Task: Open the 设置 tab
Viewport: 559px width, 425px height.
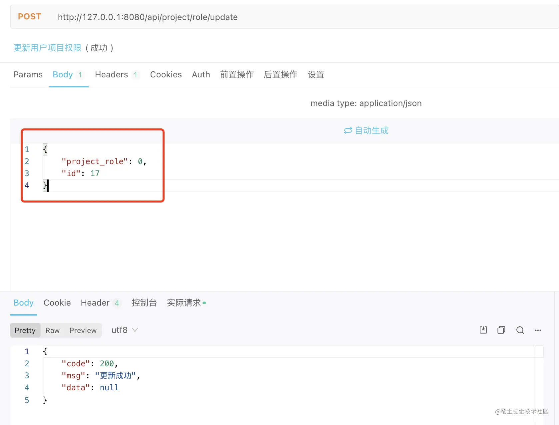Action: pos(316,74)
